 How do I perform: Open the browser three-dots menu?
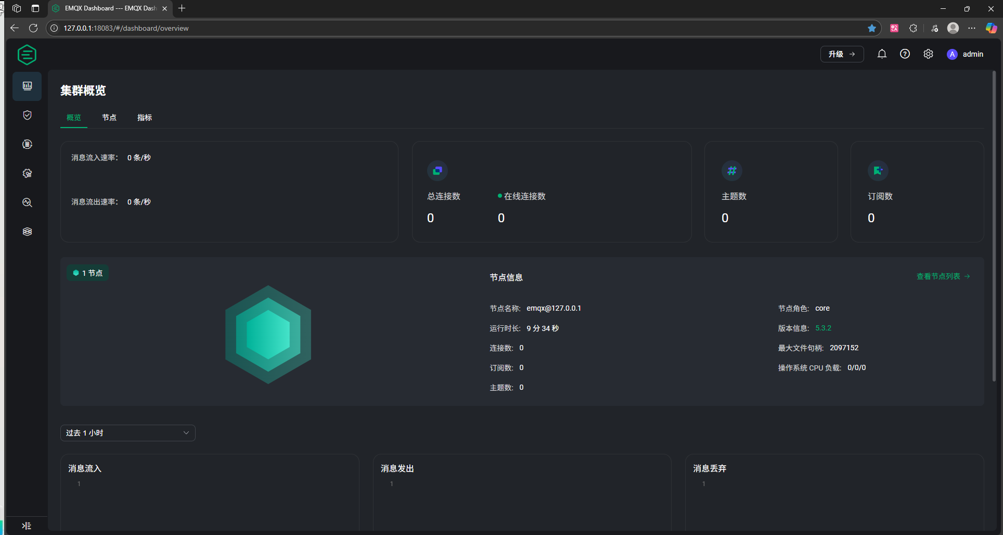pos(972,28)
